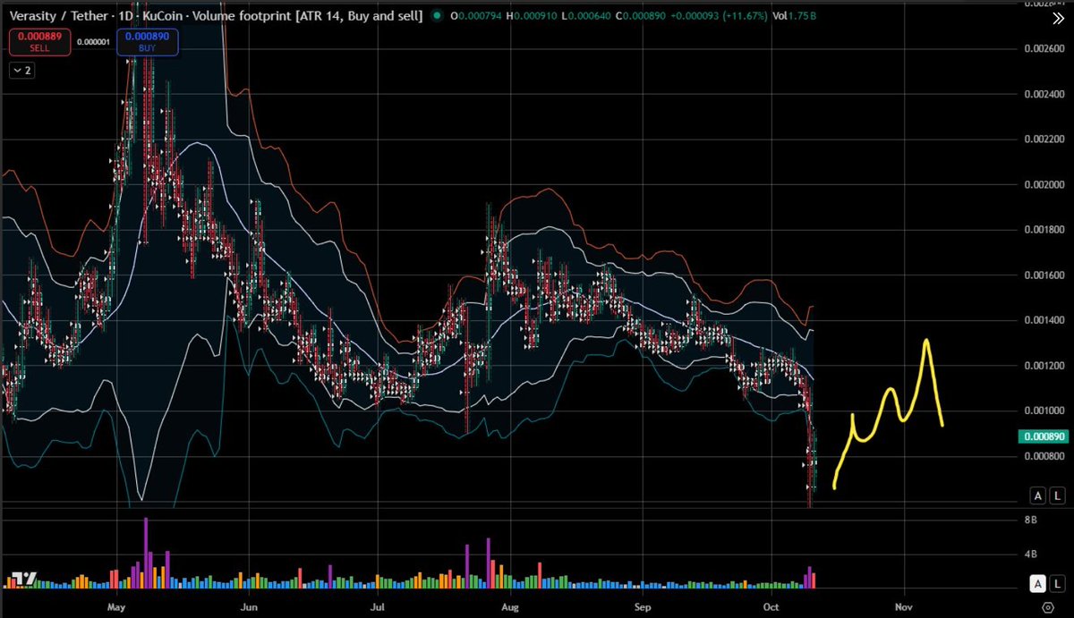Toggle auto scale A on price pane
The width and height of the screenshot is (1074, 618).
[x=1037, y=495]
